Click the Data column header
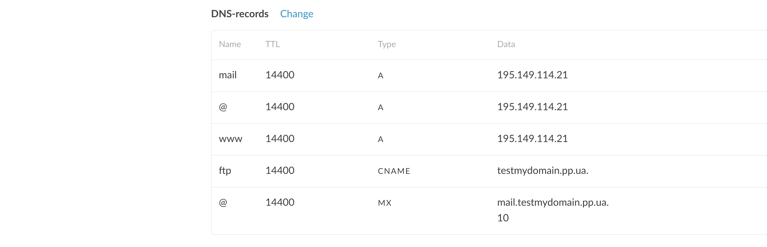The width and height of the screenshot is (767, 247). 506,44
